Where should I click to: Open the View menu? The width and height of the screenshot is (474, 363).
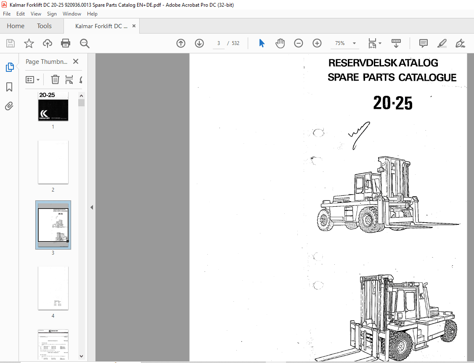coord(36,13)
